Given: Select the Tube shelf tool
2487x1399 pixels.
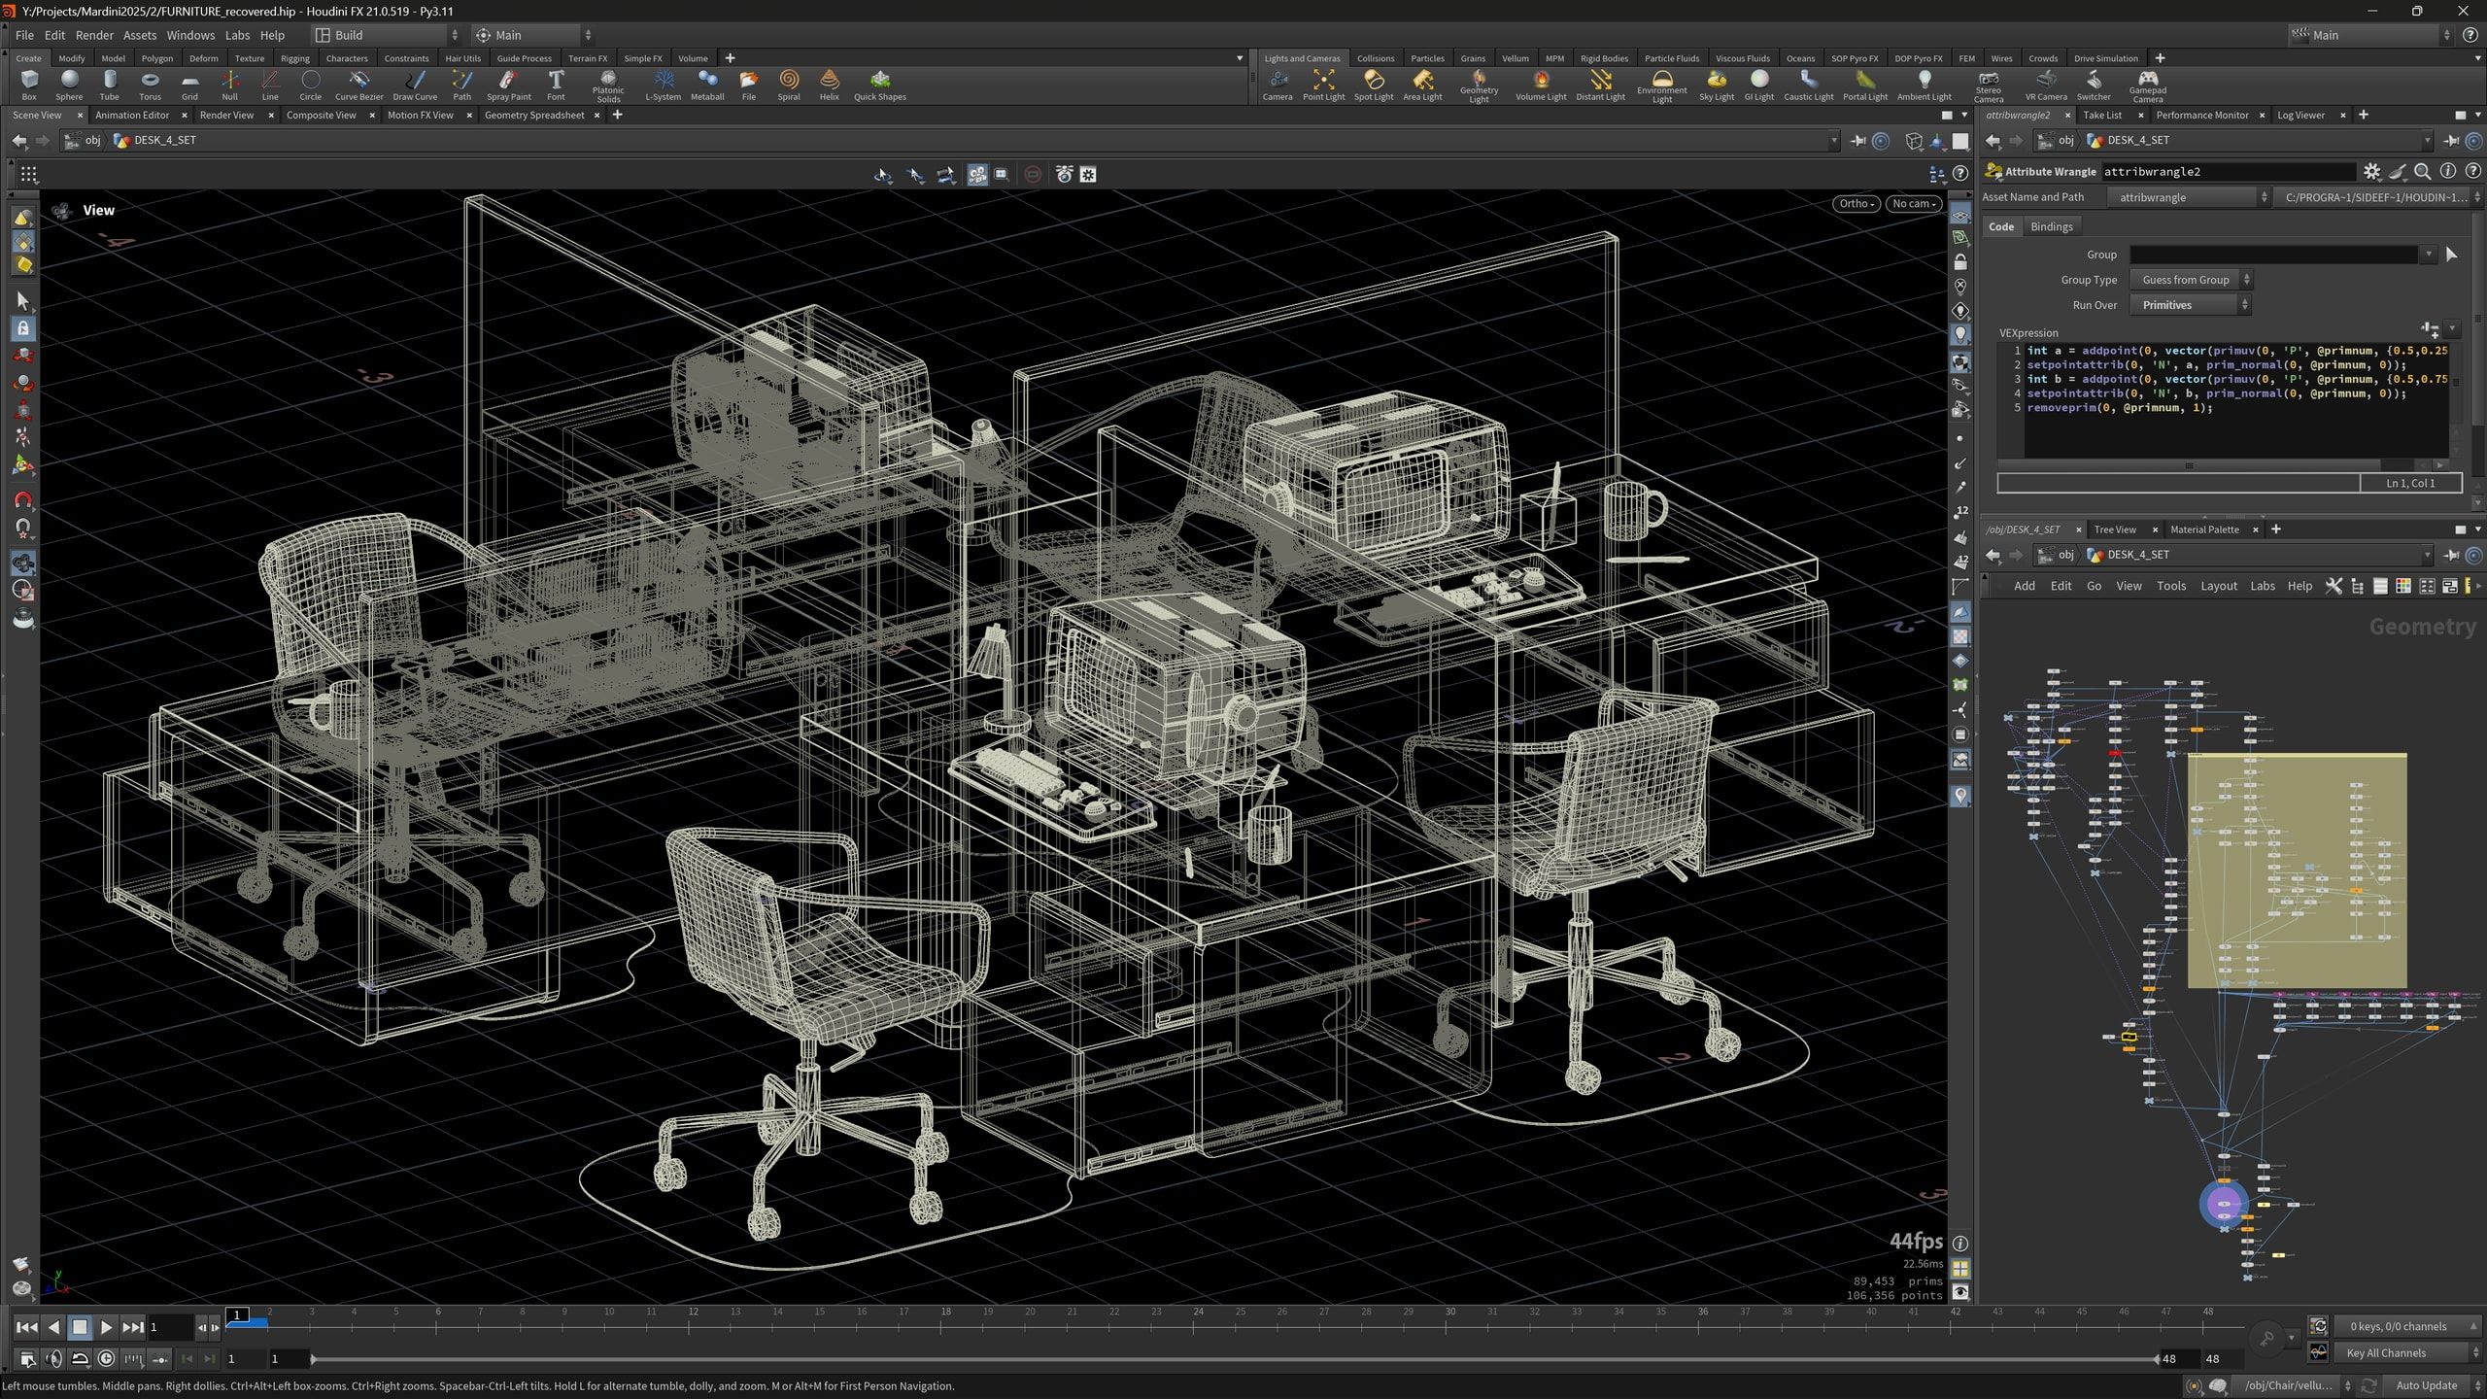Looking at the screenshot, I should 110,85.
